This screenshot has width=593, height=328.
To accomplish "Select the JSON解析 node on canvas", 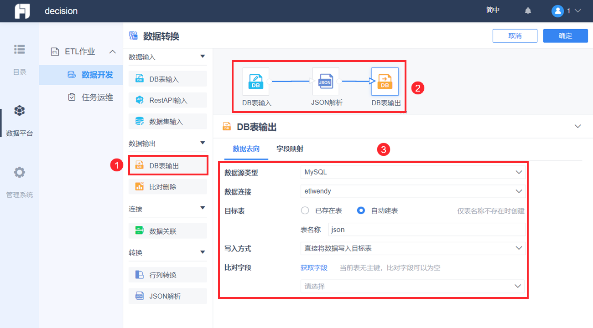I will pos(326,82).
